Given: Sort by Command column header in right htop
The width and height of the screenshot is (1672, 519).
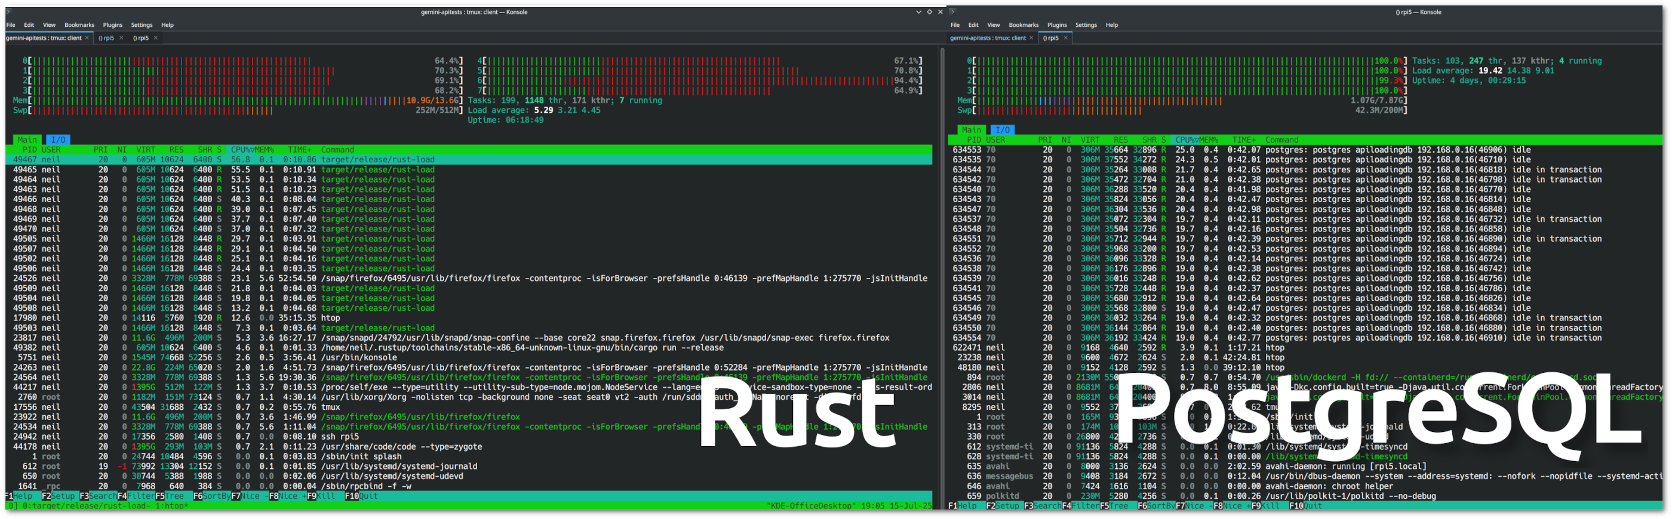Looking at the screenshot, I should point(1281,140).
